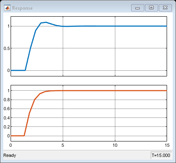Click the Response window title text
Image resolution: width=176 pixels, height=163 pixels.
(22, 8)
